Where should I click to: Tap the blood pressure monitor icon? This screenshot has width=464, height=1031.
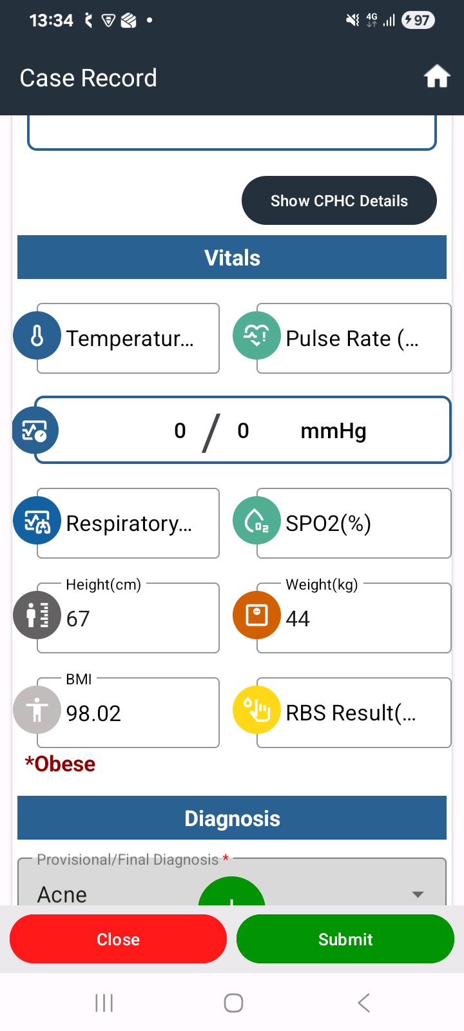[35, 430]
